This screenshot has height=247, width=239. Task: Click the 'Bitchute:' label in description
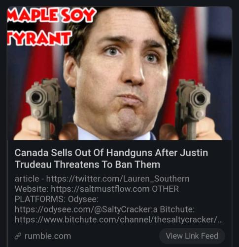(x=177, y=209)
